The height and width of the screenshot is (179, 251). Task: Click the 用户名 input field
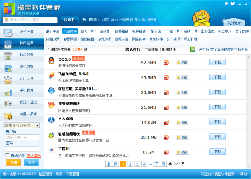22,137
